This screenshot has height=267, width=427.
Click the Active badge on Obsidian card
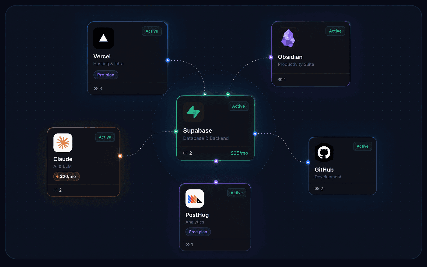[335, 31]
